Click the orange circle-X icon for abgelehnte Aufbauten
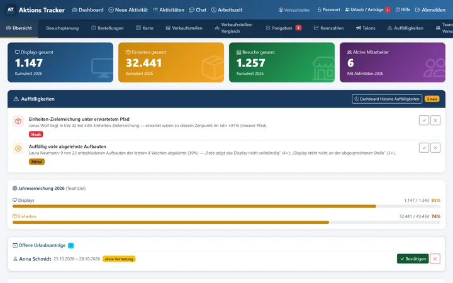Screen dimensions: 453x283 [x=18, y=148]
